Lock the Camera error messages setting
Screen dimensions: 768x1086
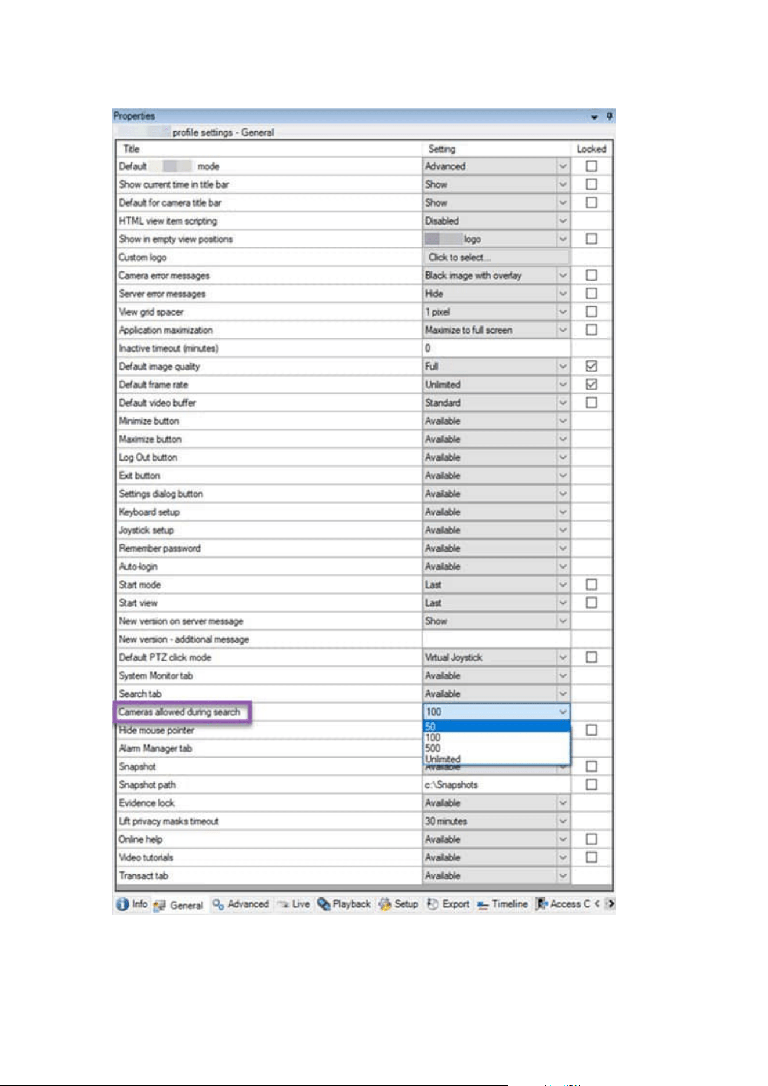point(591,276)
